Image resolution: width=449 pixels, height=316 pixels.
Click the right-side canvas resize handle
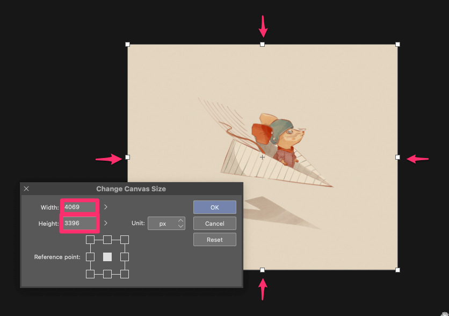point(398,157)
